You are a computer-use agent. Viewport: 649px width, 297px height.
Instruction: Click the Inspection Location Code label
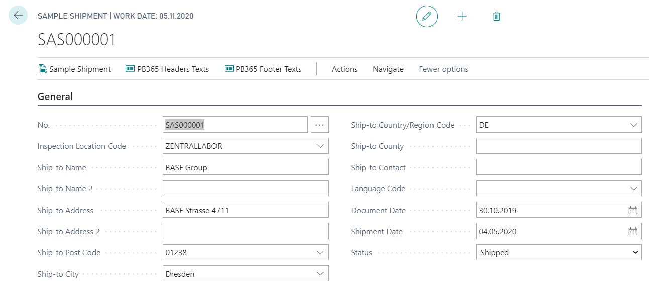(x=81, y=146)
